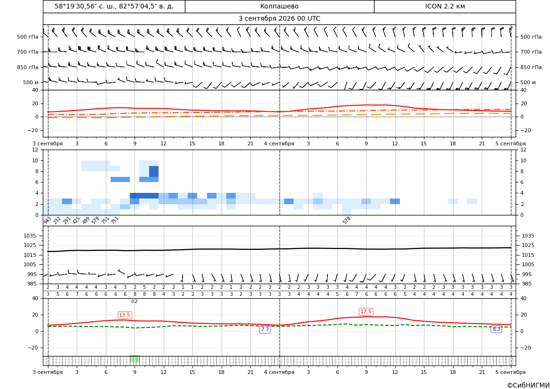Select the blue 8.3 minimum temperature label
550x389 pixels.
click(x=496, y=329)
